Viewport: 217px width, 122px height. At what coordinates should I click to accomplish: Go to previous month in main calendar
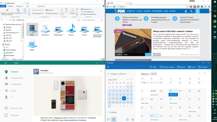(199, 73)
